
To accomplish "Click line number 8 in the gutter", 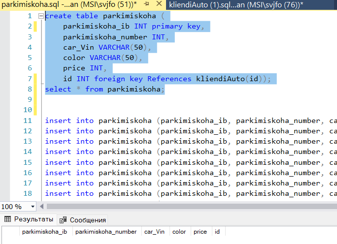I will (x=30, y=89).
